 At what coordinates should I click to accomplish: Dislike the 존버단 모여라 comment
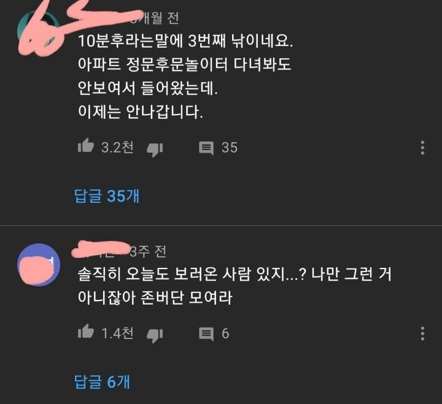[155, 335]
